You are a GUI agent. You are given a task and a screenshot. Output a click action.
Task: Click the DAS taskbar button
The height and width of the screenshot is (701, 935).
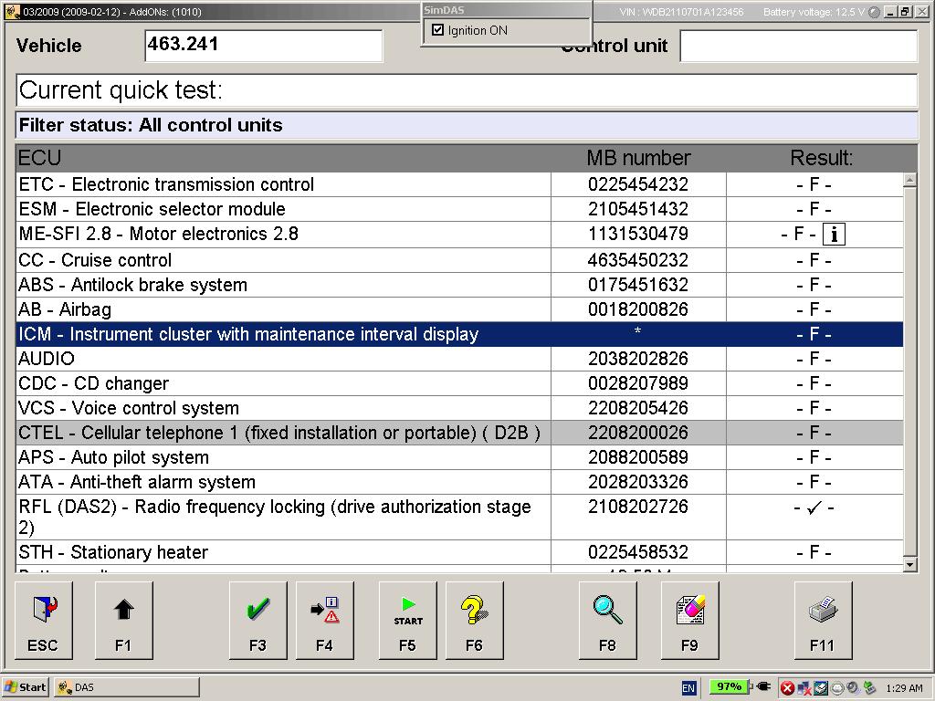(x=126, y=687)
